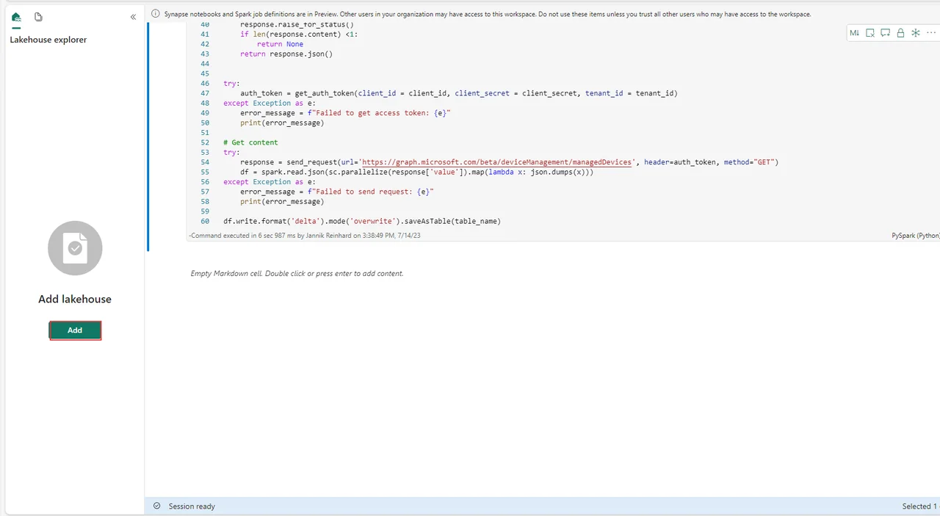Convert cell to Markdown icon

855,33
